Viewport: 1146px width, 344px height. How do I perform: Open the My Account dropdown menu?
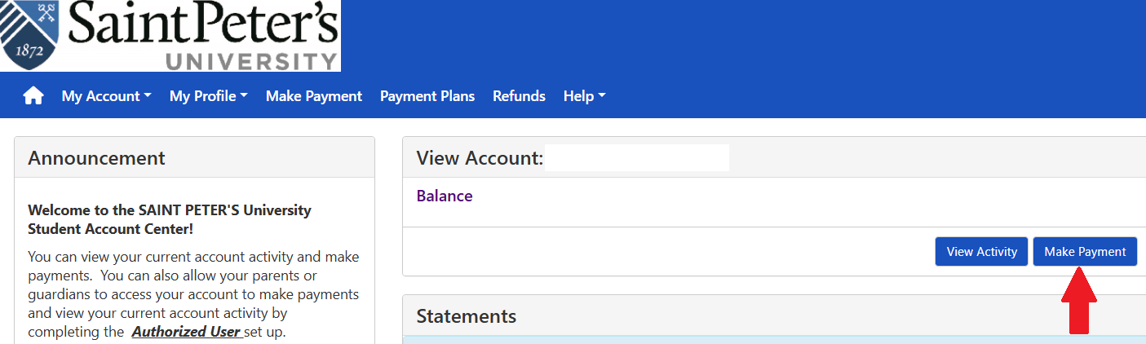(106, 96)
